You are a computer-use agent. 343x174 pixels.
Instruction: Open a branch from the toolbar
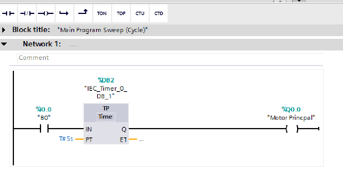pyautogui.click(x=64, y=13)
